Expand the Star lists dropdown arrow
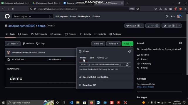This screenshot has height=105, width=188. pyautogui.click(x=179, y=26)
